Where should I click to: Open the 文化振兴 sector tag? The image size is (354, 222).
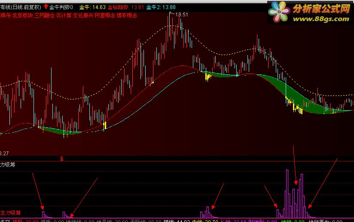pyautogui.click(x=83, y=15)
